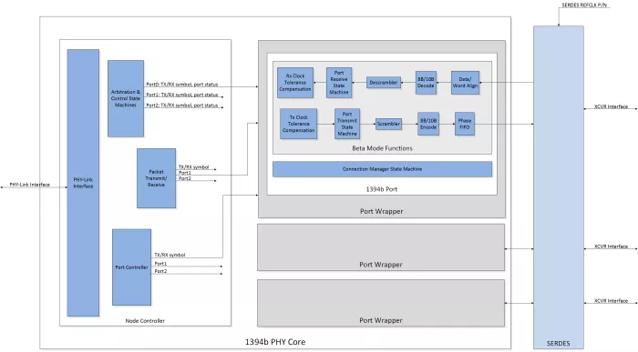Screen dimensions: 638x352
Task: Click the top 'XCVR Interface' label
Action: pos(611,106)
